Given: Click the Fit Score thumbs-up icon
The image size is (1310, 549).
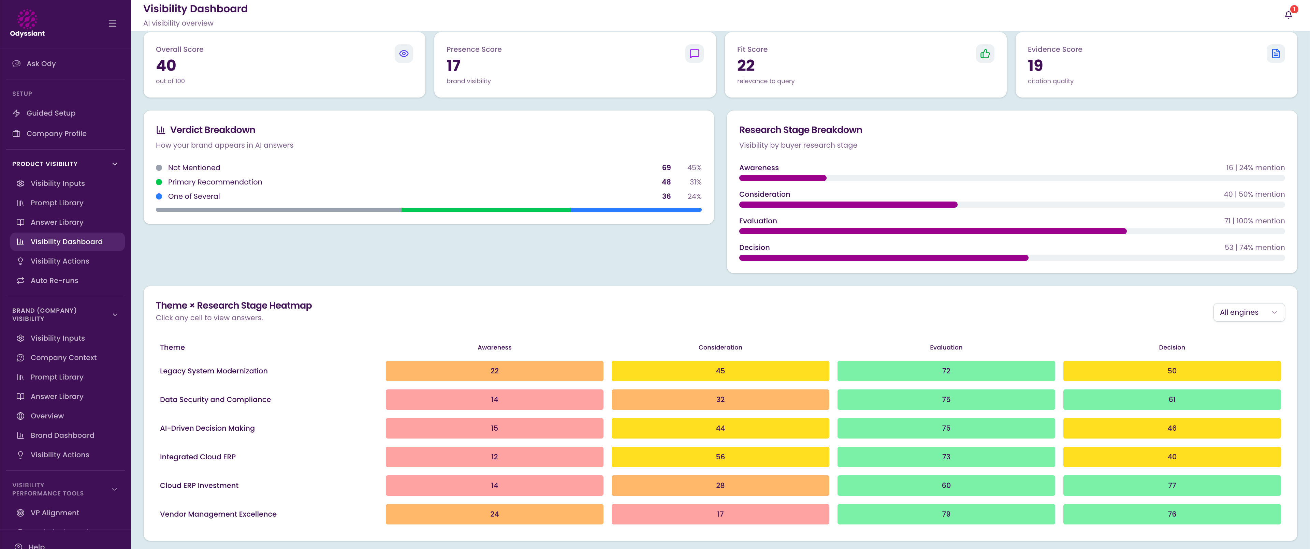Looking at the screenshot, I should 985,54.
